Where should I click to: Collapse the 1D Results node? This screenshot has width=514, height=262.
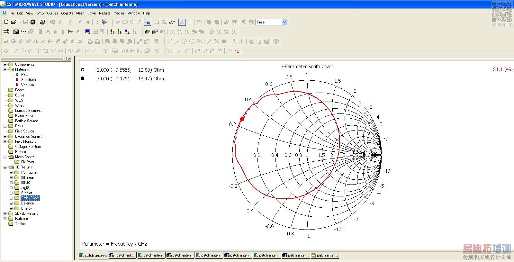(x=5, y=167)
